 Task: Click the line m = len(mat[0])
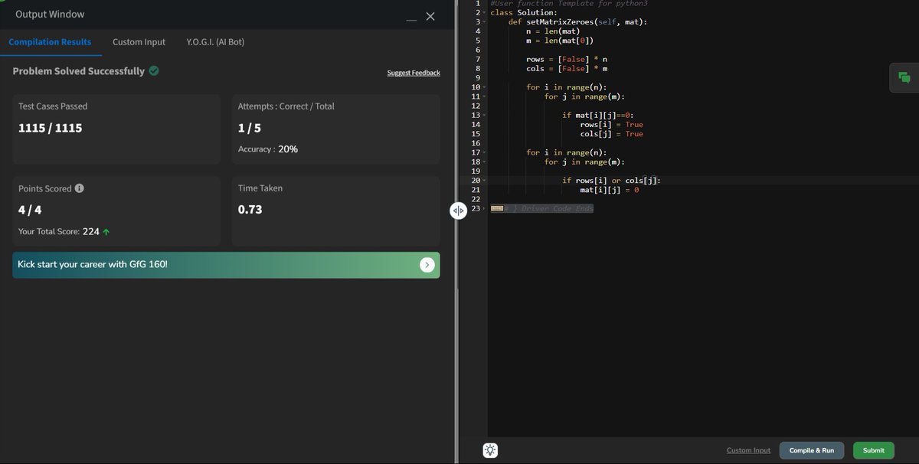(x=560, y=41)
